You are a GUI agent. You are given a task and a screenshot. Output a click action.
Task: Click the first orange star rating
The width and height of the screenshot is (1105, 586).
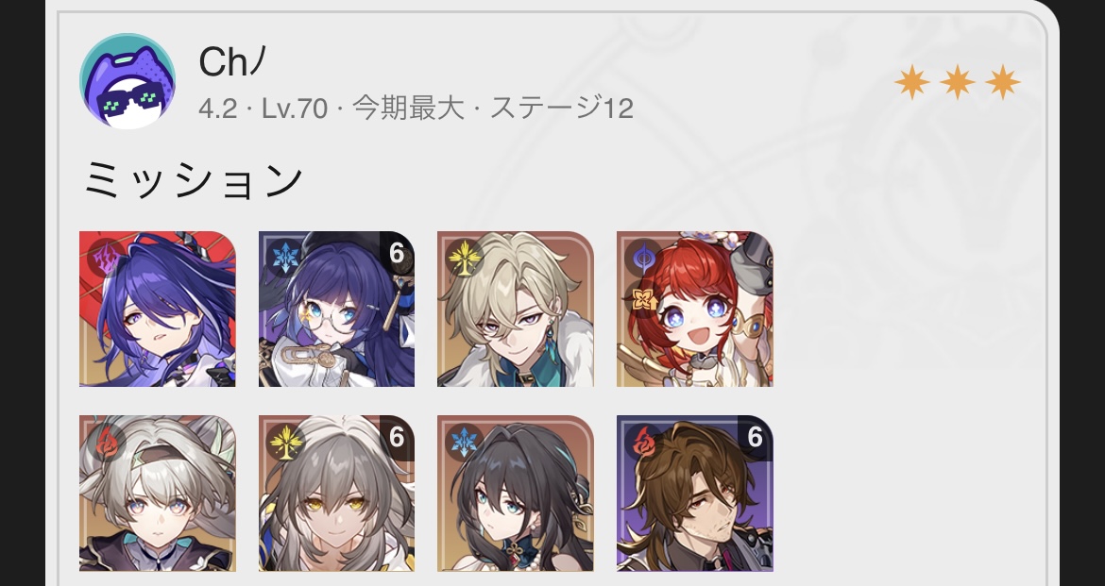[x=912, y=82]
